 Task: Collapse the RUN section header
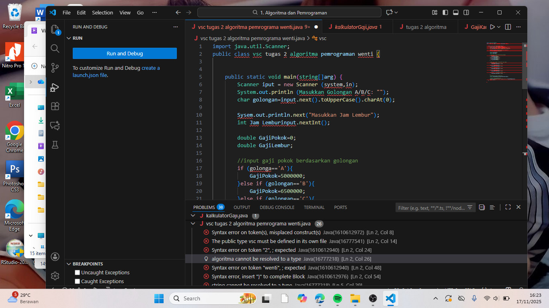click(x=74, y=38)
